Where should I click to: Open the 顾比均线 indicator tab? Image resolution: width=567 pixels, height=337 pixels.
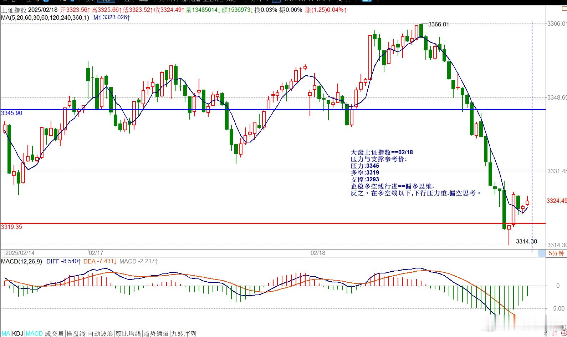[128, 333]
